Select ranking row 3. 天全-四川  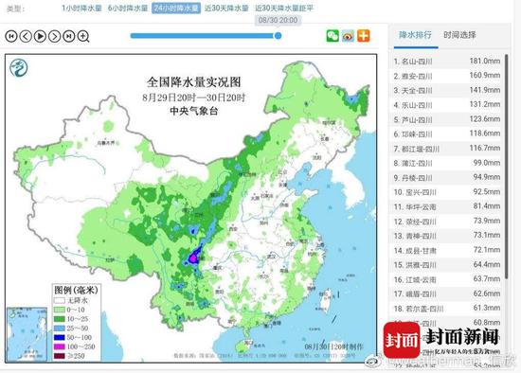tap(446, 90)
